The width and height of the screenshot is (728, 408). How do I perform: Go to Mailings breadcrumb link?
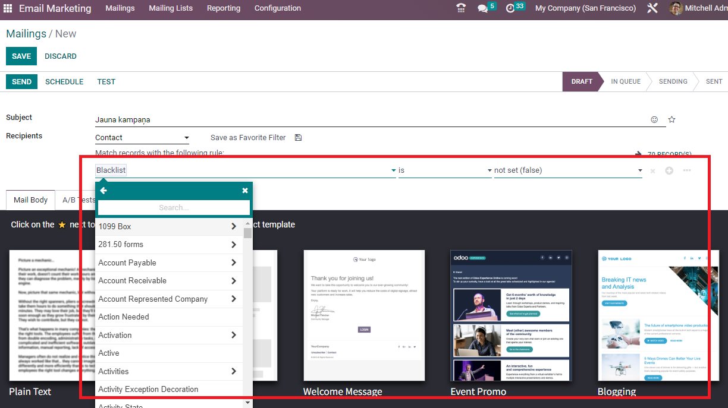pos(26,34)
